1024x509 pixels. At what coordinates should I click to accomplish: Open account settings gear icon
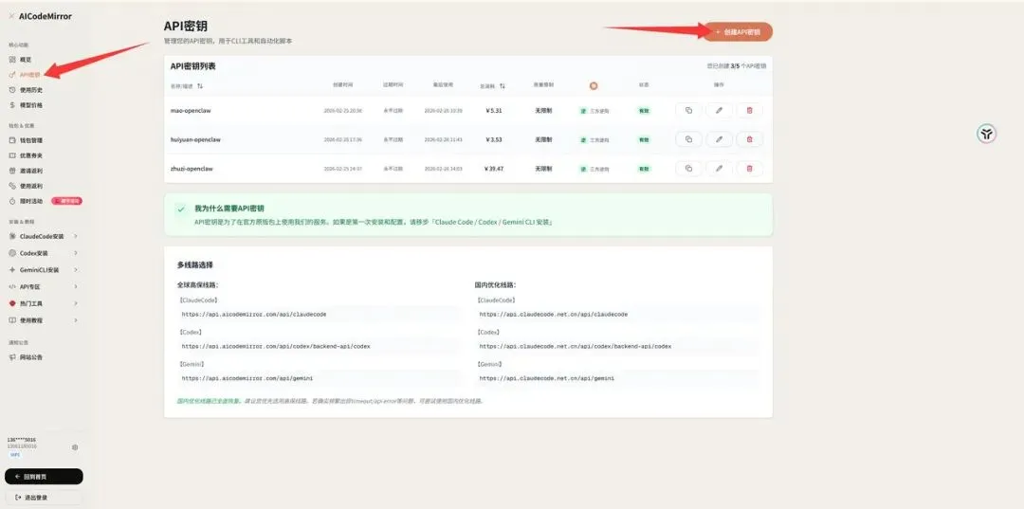(75, 447)
